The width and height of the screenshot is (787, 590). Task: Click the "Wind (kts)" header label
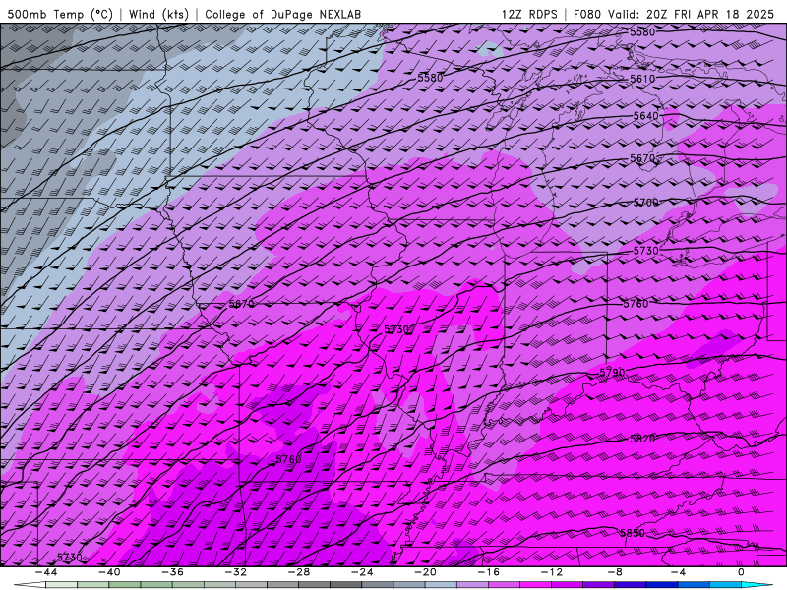tap(158, 14)
